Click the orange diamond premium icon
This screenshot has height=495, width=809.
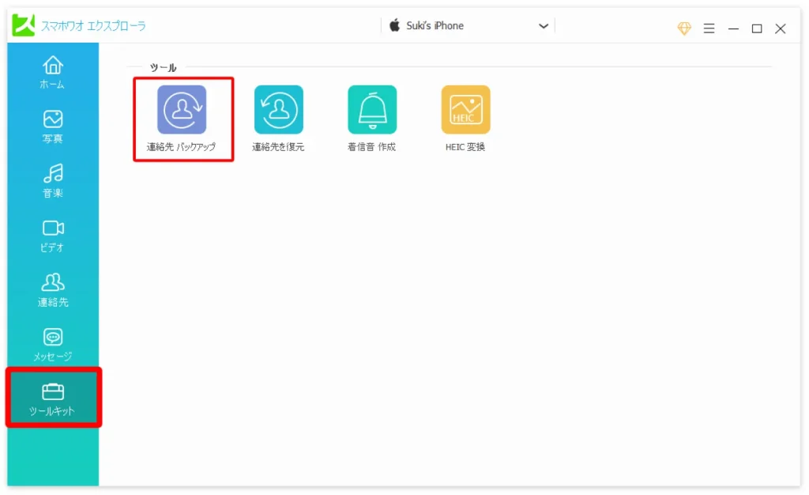click(684, 28)
